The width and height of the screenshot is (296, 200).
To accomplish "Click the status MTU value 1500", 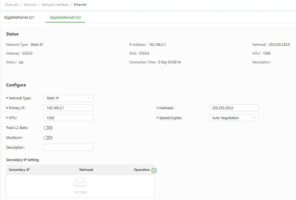I will [x=267, y=53].
